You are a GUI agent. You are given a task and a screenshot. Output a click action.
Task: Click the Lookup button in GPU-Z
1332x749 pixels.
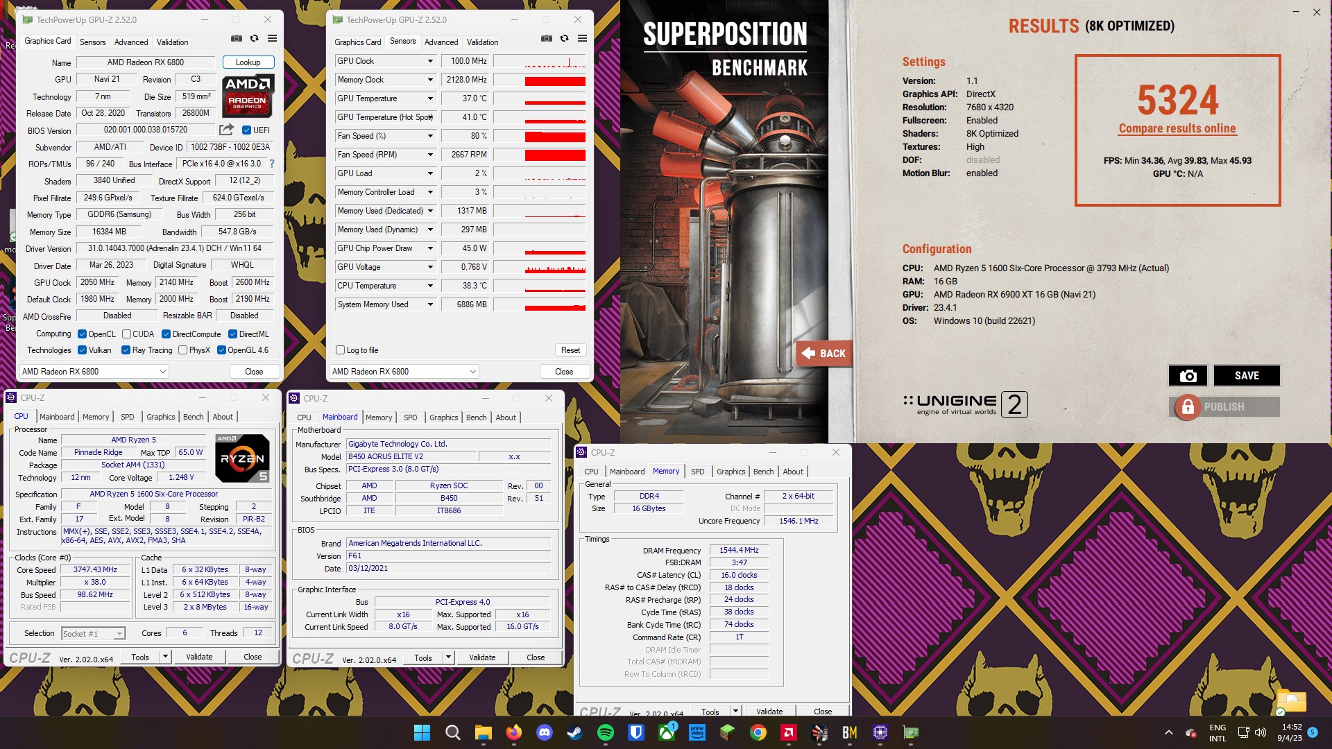click(248, 62)
